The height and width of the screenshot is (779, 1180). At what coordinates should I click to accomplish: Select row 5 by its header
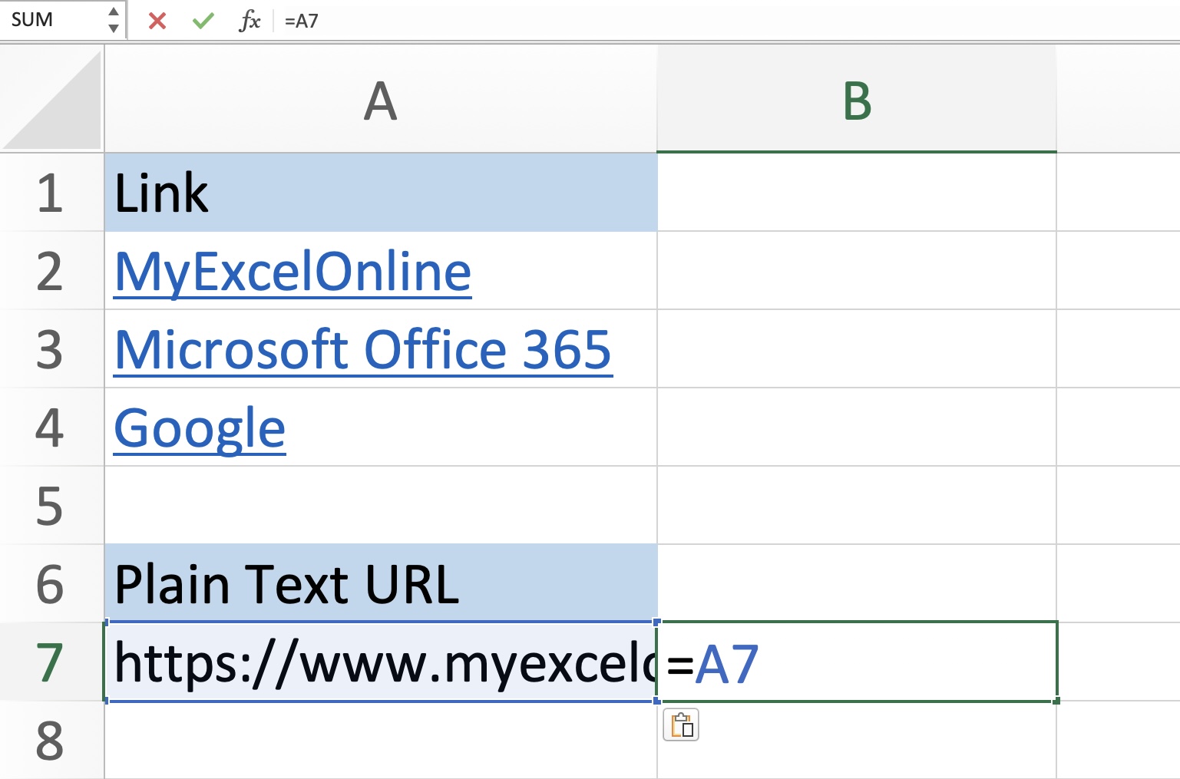[x=51, y=506]
